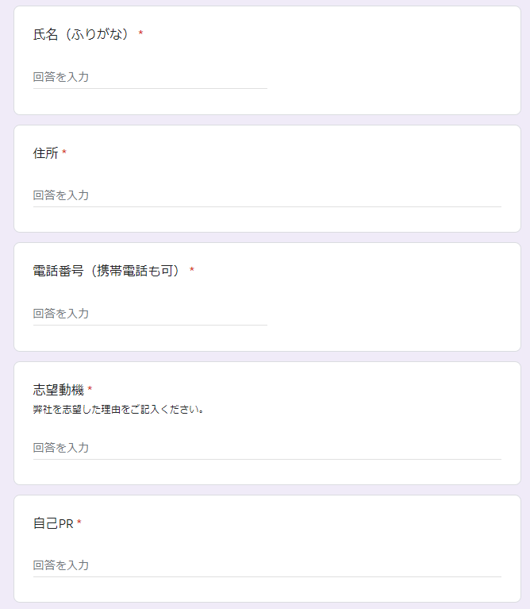The height and width of the screenshot is (609, 530).
Task: Click into the 自己PR answer field
Action: (267, 565)
